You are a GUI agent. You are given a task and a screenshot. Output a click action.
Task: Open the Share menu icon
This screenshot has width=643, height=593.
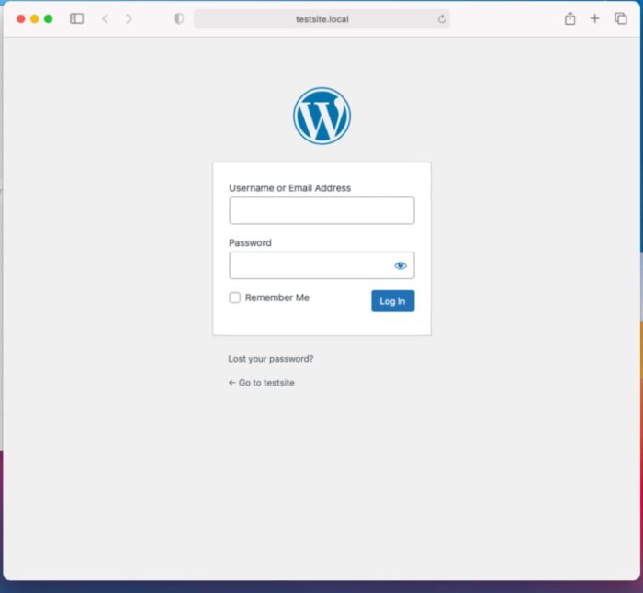click(570, 18)
